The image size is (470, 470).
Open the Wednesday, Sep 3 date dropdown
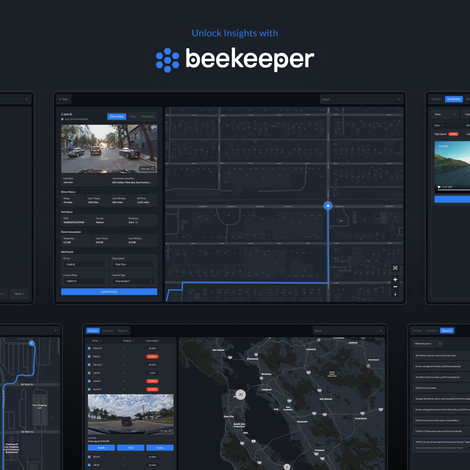point(428,343)
